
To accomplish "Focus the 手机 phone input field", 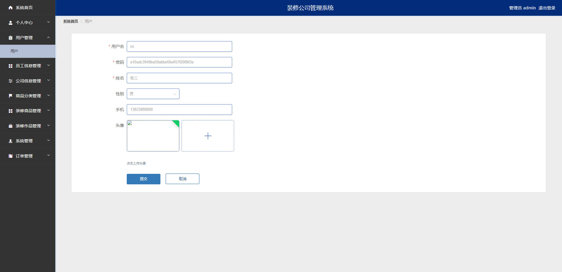I will (x=179, y=110).
